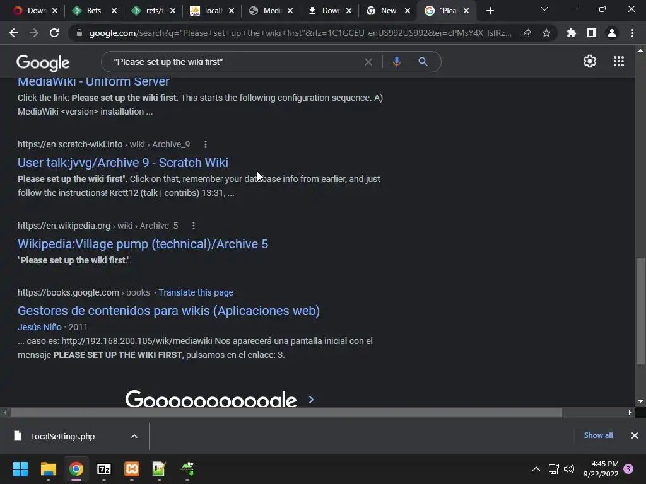Switch to the localhost phpMyAdmin tab
Screen dimensions: 646x484
tap(212, 11)
